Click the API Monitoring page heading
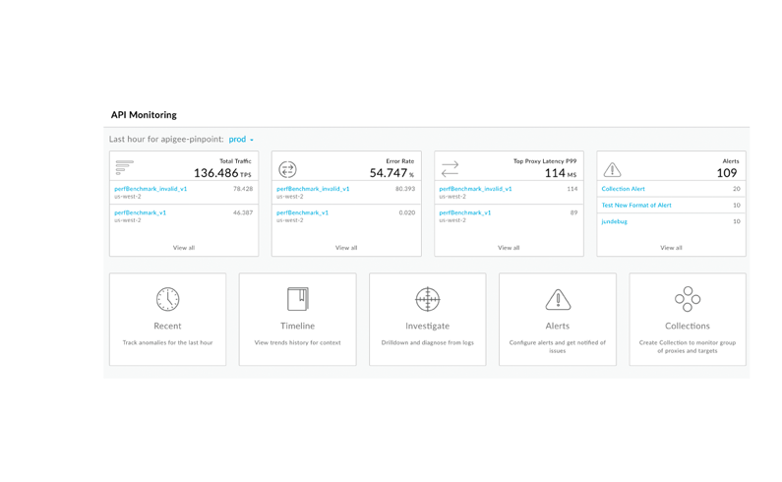 144,115
